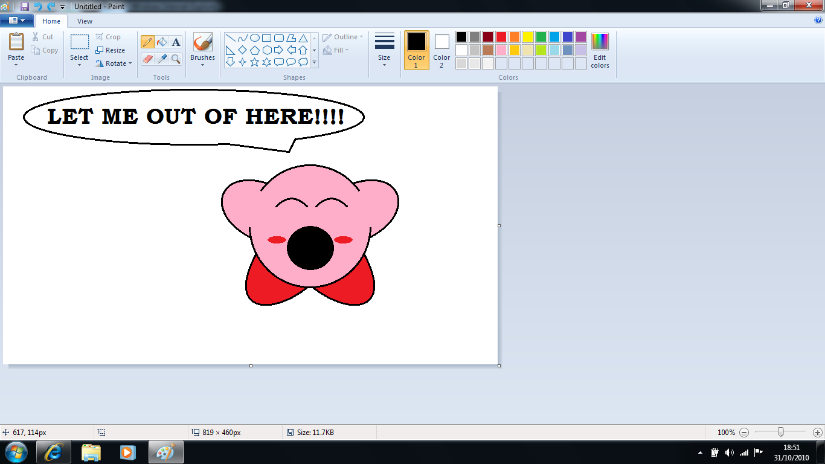The image size is (825, 464).
Task: Choose the Diamond shape
Action: point(242,50)
